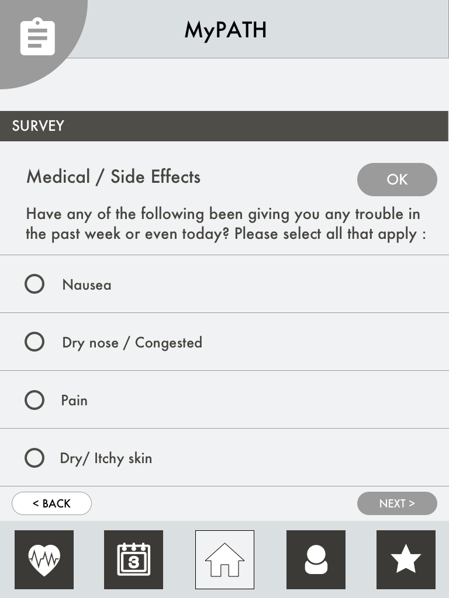Open the calendar icon in bottom bar

point(134,559)
